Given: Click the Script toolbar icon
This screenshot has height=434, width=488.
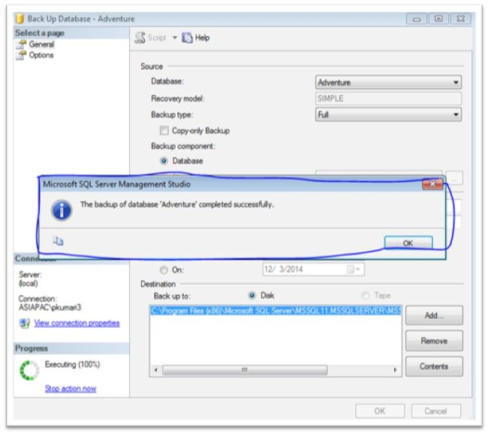Looking at the screenshot, I should 140,38.
